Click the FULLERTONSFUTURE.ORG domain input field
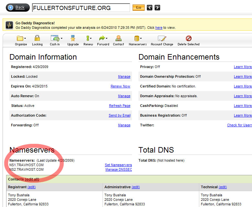This screenshot has height=207, width=252. [81, 8]
